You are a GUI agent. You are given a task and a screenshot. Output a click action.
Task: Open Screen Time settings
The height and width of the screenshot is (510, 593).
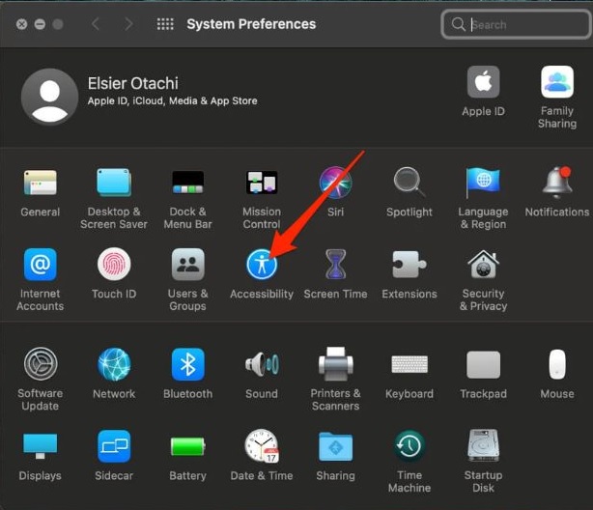tap(335, 264)
